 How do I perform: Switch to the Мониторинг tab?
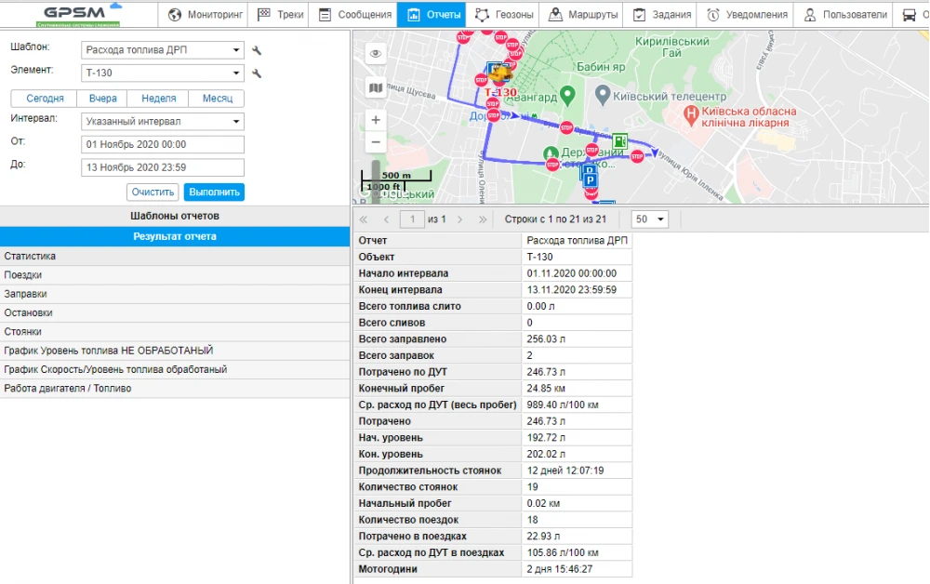(206, 15)
